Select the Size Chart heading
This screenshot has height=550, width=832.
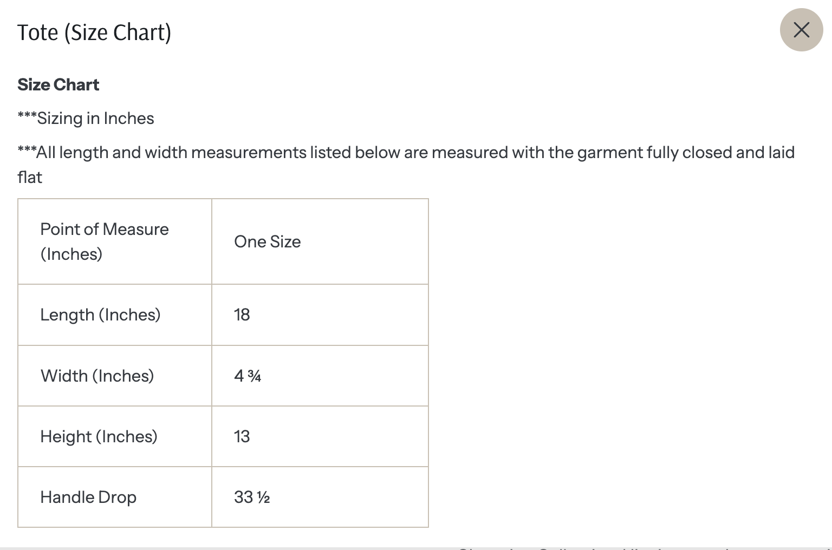[x=58, y=84]
